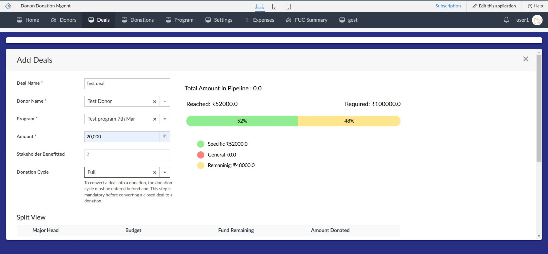The image size is (548, 254).
Task: Focus the Deal Name input field
Action: pos(127,84)
